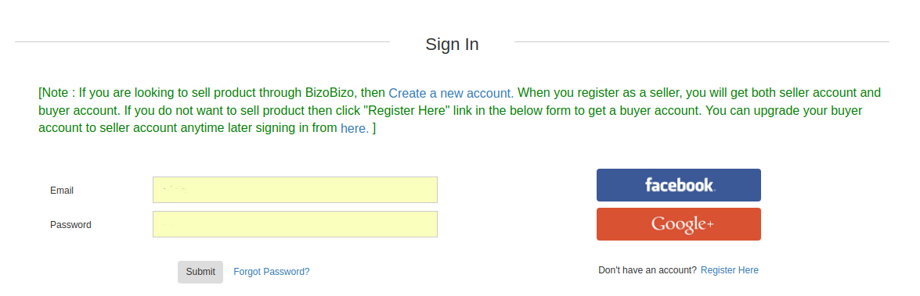This screenshot has height=296, width=920.
Task: Click the Sign In heading
Action: (452, 45)
